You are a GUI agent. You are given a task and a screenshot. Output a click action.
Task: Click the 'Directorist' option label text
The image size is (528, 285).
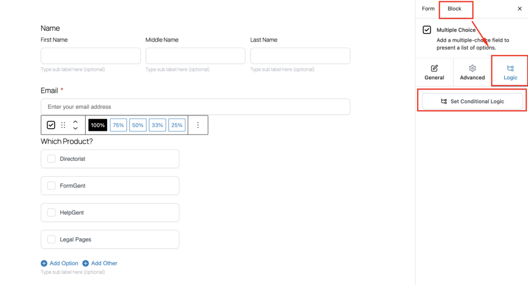point(72,159)
